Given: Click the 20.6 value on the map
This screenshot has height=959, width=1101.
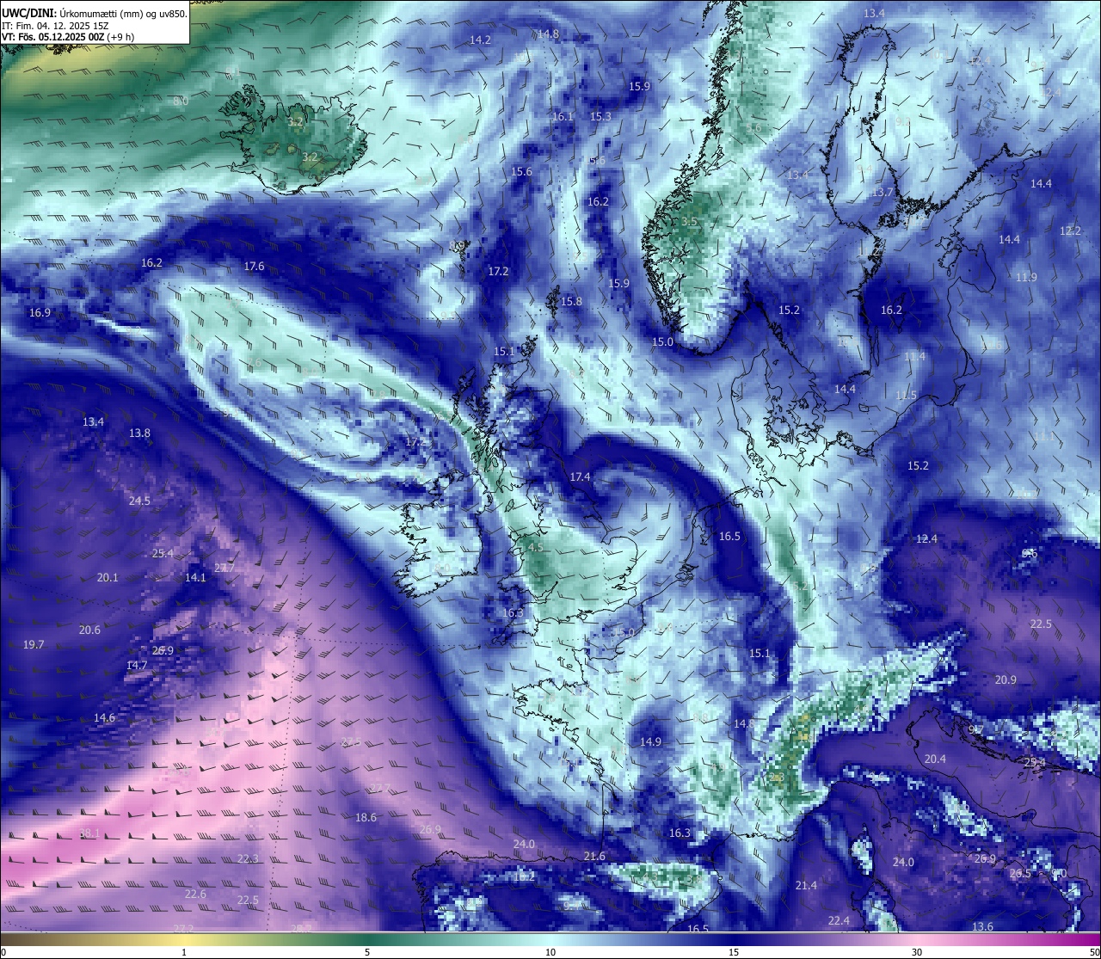Looking at the screenshot, I should click(89, 630).
